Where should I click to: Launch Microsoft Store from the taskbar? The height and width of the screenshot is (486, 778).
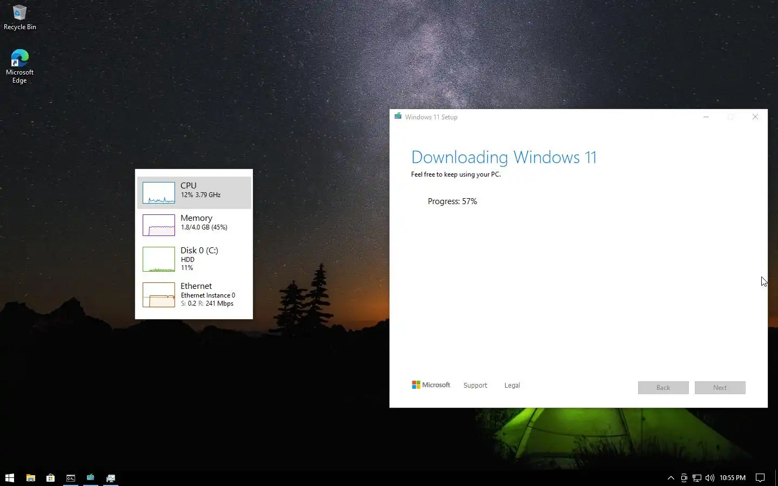(x=50, y=478)
